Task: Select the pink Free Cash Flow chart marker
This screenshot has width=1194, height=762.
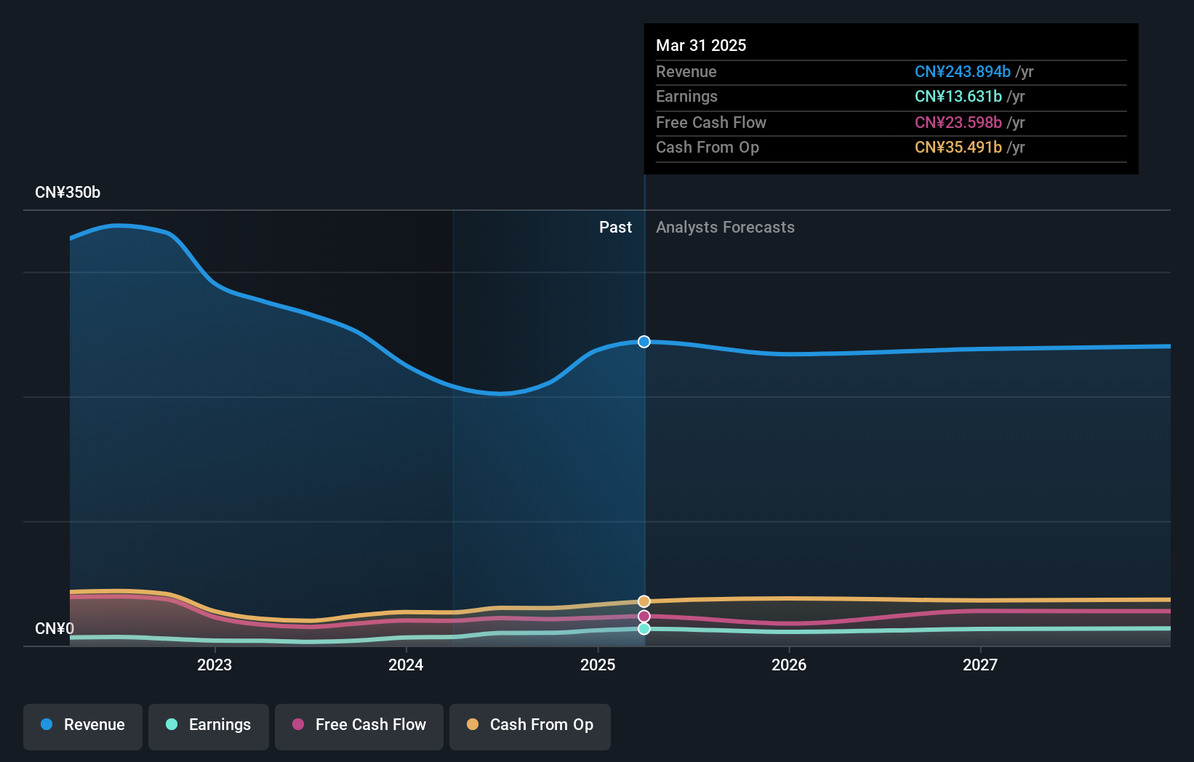Action: click(x=644, y=616)
